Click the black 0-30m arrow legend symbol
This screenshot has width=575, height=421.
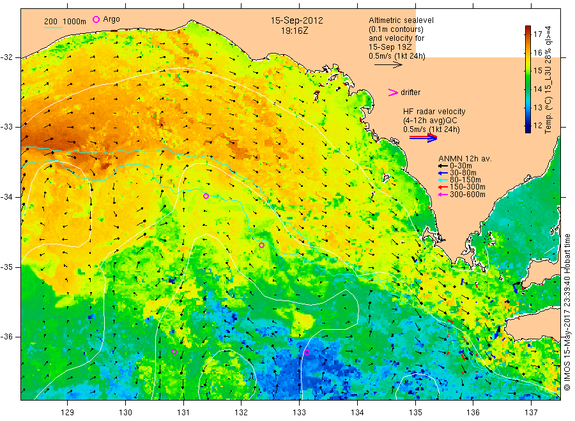point(443,166)
